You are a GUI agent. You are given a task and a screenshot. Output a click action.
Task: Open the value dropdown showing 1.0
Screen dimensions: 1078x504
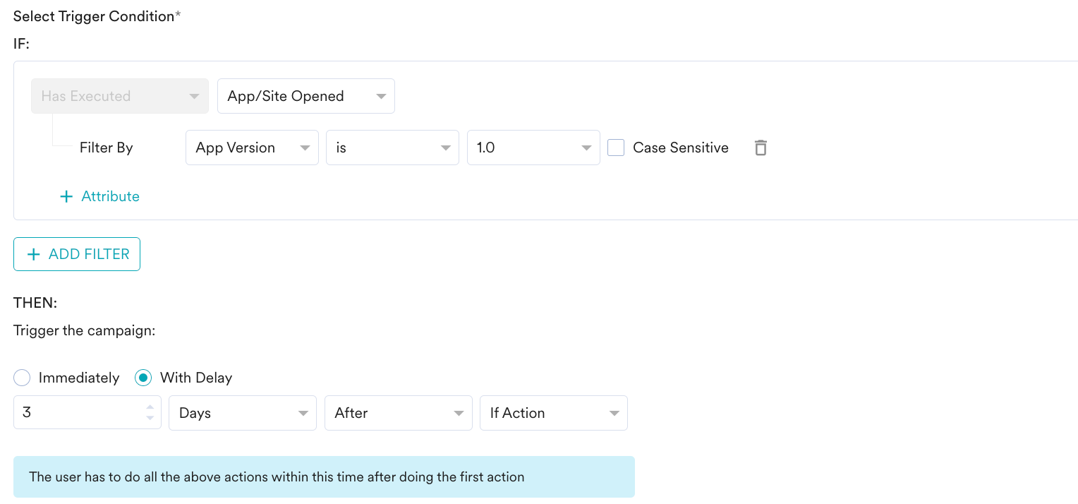533,148
